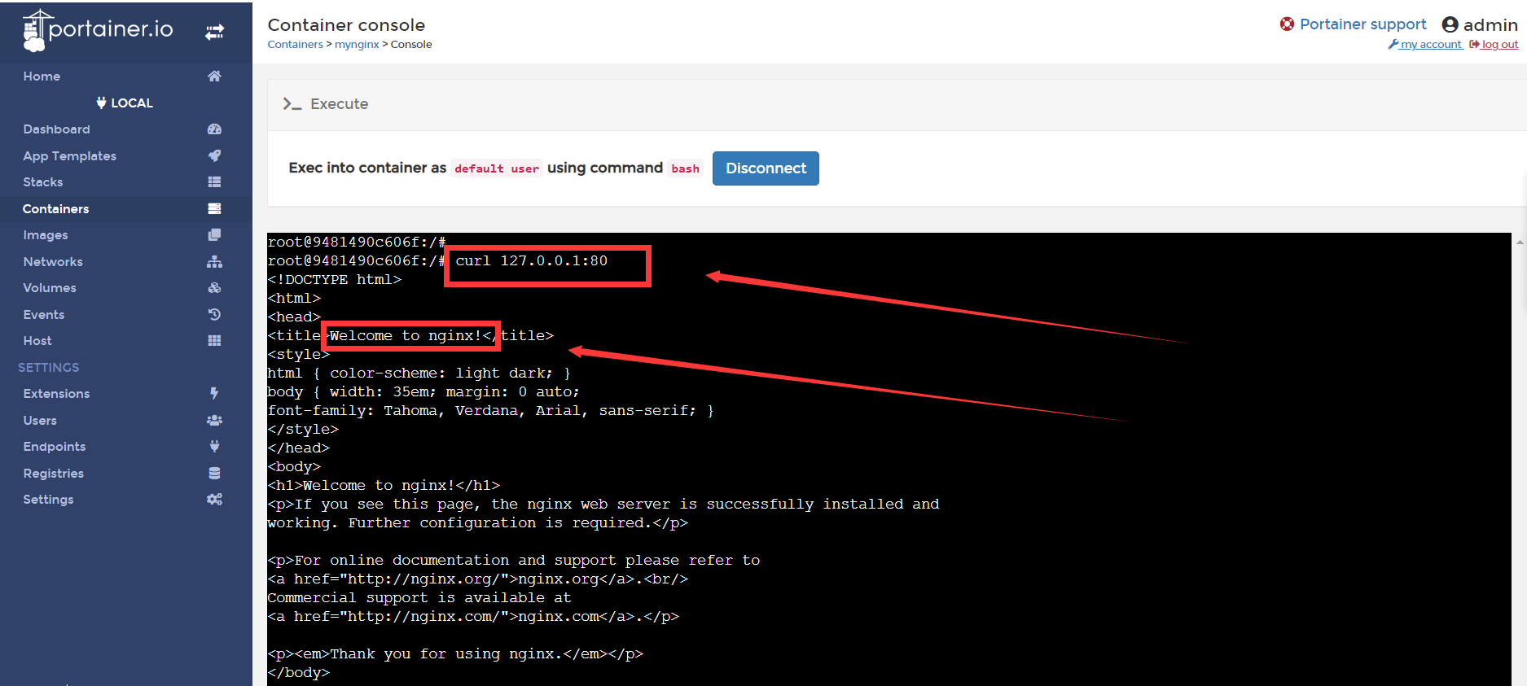This screenshot has width=1527, height=686.
Task: Open the Users settings page
Action: [40, 420]
